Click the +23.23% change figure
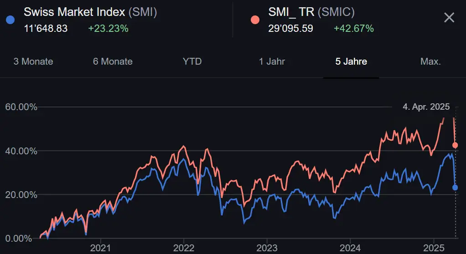The image size is (466, 254). click(x=108, y=29)
